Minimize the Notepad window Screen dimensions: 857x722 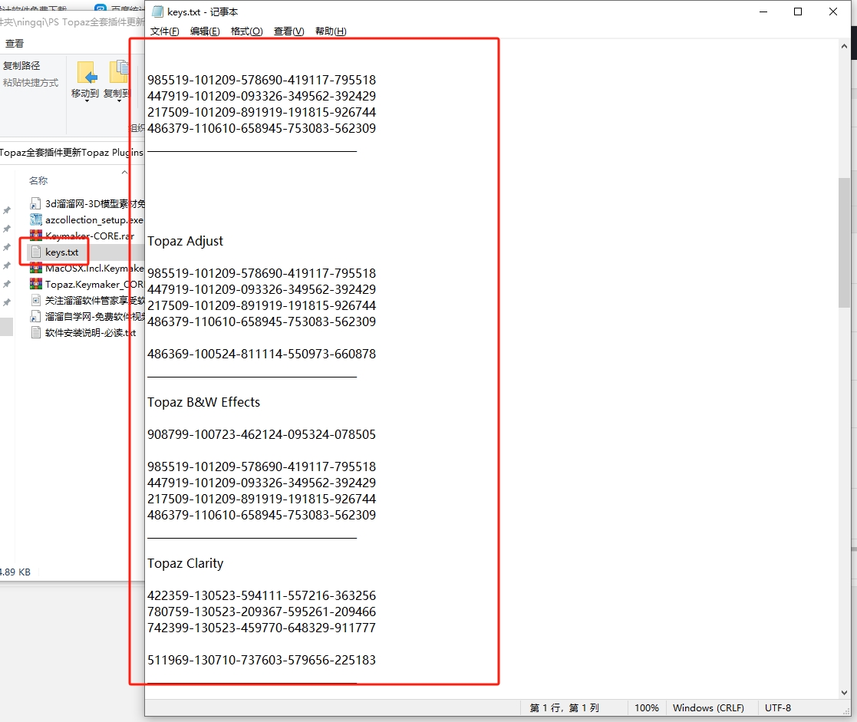[x=763, y=12]
